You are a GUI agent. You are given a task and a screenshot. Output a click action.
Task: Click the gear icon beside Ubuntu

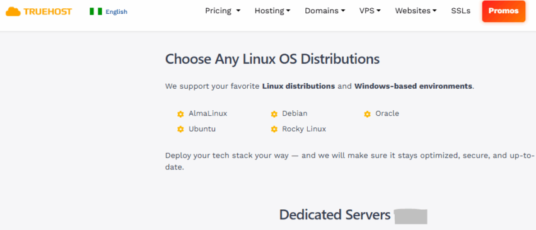tap(180, 130)
